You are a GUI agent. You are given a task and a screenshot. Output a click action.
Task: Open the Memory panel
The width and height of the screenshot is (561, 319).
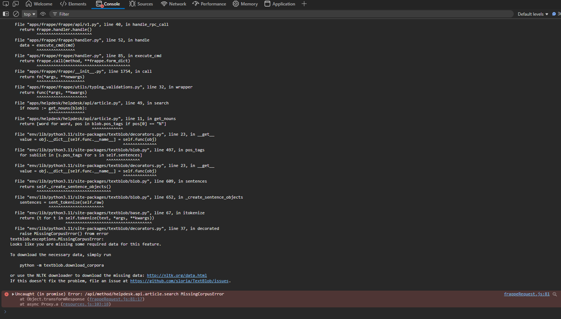coord(245,4)
